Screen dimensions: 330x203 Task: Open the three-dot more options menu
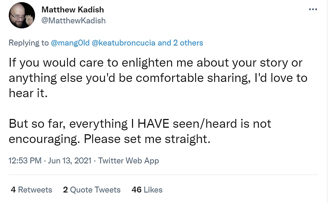pos(312,9)
